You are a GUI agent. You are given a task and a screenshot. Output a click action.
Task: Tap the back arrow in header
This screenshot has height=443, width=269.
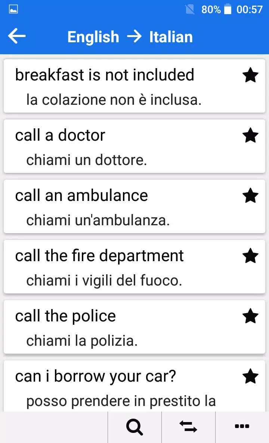[17, 37]
